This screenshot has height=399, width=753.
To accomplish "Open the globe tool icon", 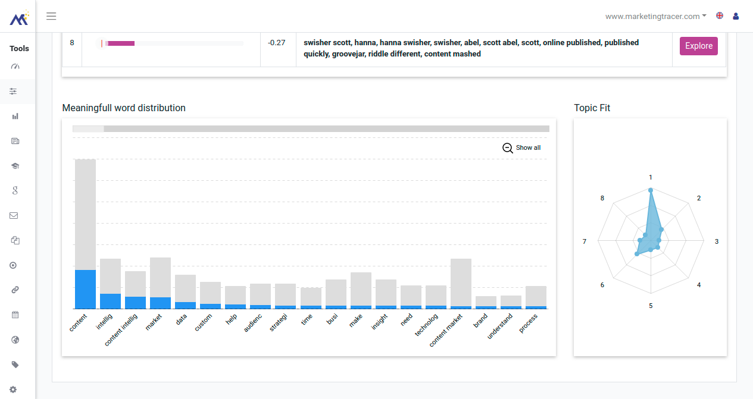I will [x=15, y=340].
